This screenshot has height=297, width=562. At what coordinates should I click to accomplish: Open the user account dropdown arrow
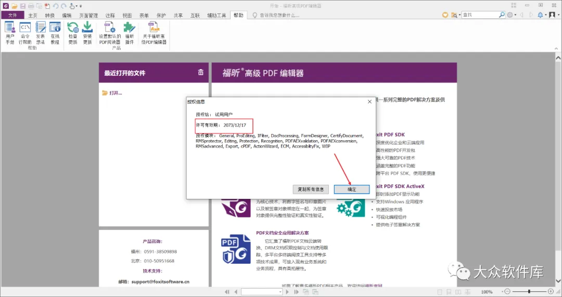click(558, 15)
